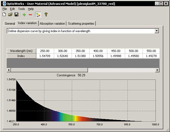Click the New file icon
This screenshot has width=170, height=132.
[4, 14]
